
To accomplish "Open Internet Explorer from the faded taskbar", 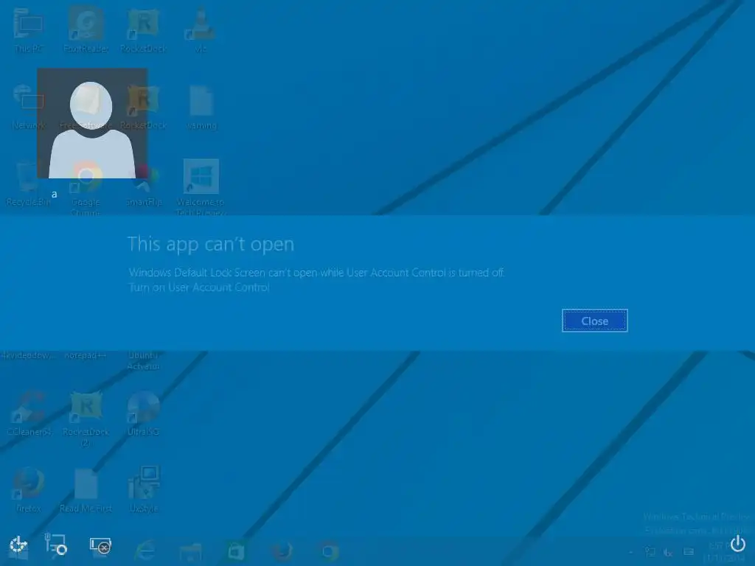I will (145, 551).
